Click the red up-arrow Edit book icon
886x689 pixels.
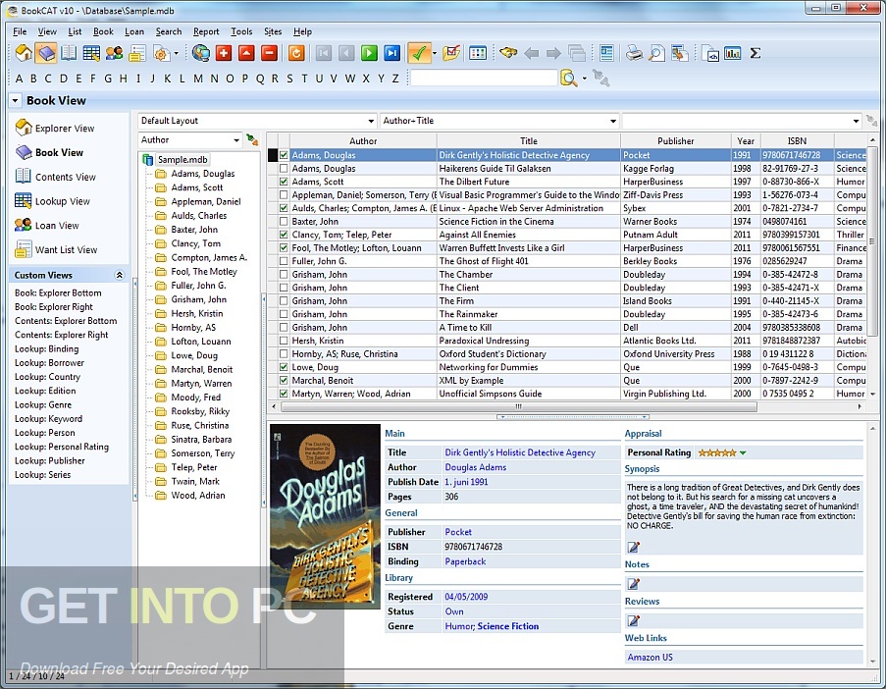246,53
